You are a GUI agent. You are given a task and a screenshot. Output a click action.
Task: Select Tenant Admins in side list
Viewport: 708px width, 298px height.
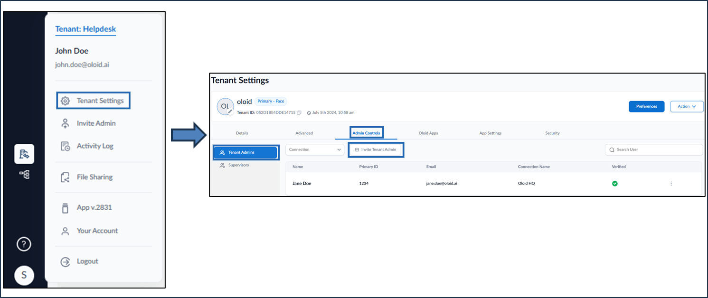click(x=245, y=152)
